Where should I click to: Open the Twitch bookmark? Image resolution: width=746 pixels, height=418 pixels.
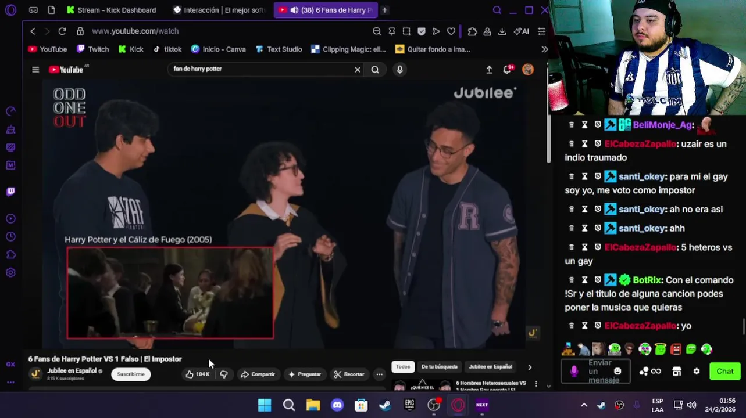pos(93,49)
